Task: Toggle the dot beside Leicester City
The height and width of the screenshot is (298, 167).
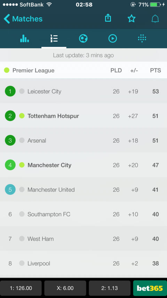Action: (x=22, y=91)
